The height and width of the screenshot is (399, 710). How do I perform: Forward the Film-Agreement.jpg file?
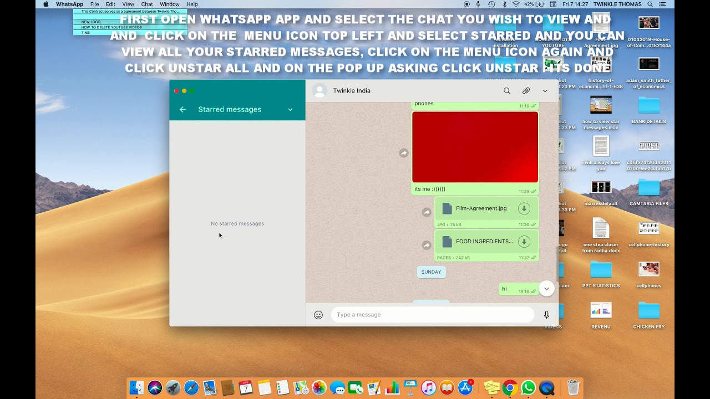(427, 212)
